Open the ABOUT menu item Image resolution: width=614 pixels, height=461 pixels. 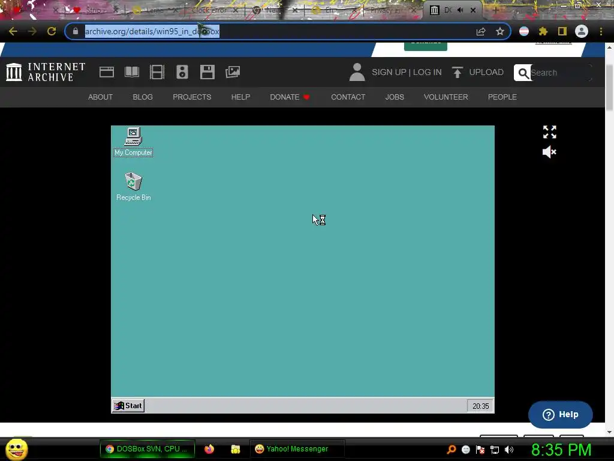[100, 97]
